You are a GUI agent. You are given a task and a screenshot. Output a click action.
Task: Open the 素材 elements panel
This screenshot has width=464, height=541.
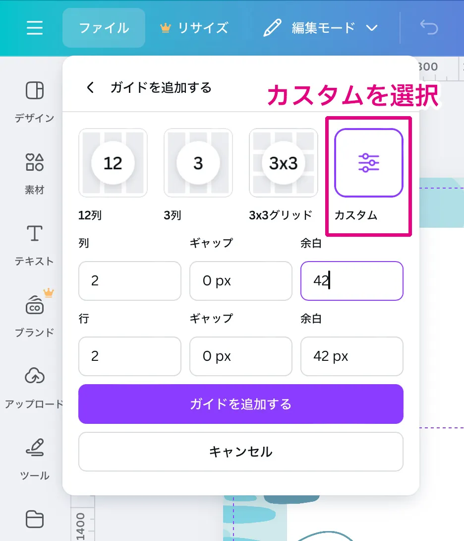pos(35,174)
